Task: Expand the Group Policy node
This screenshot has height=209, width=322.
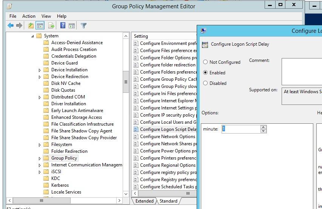Action: (x=40, y=158)
